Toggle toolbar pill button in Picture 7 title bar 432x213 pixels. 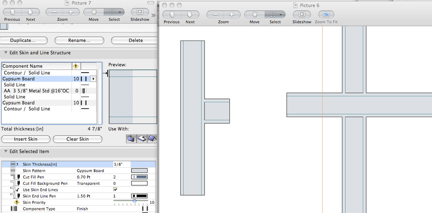coord(151,3)
